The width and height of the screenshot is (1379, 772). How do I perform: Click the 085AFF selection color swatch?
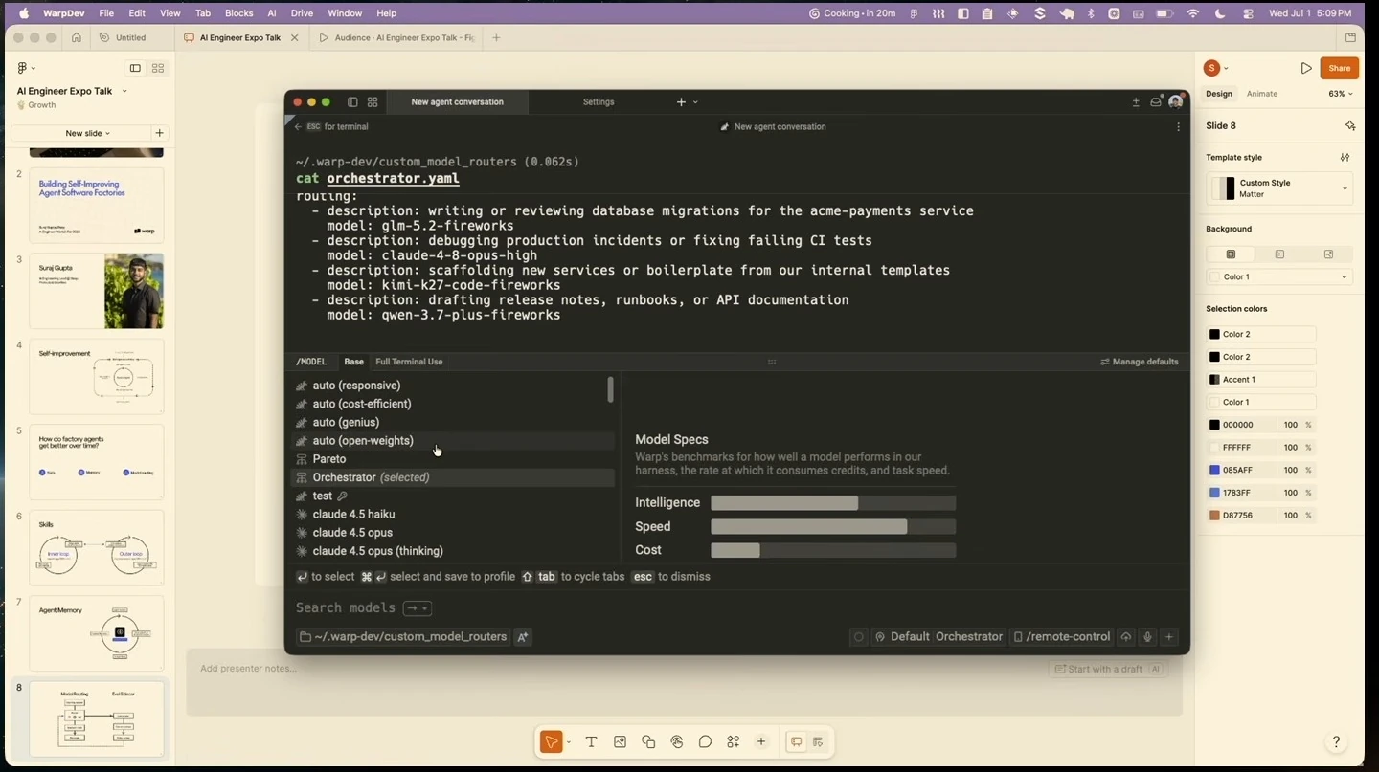click(x=1214, y=471)
